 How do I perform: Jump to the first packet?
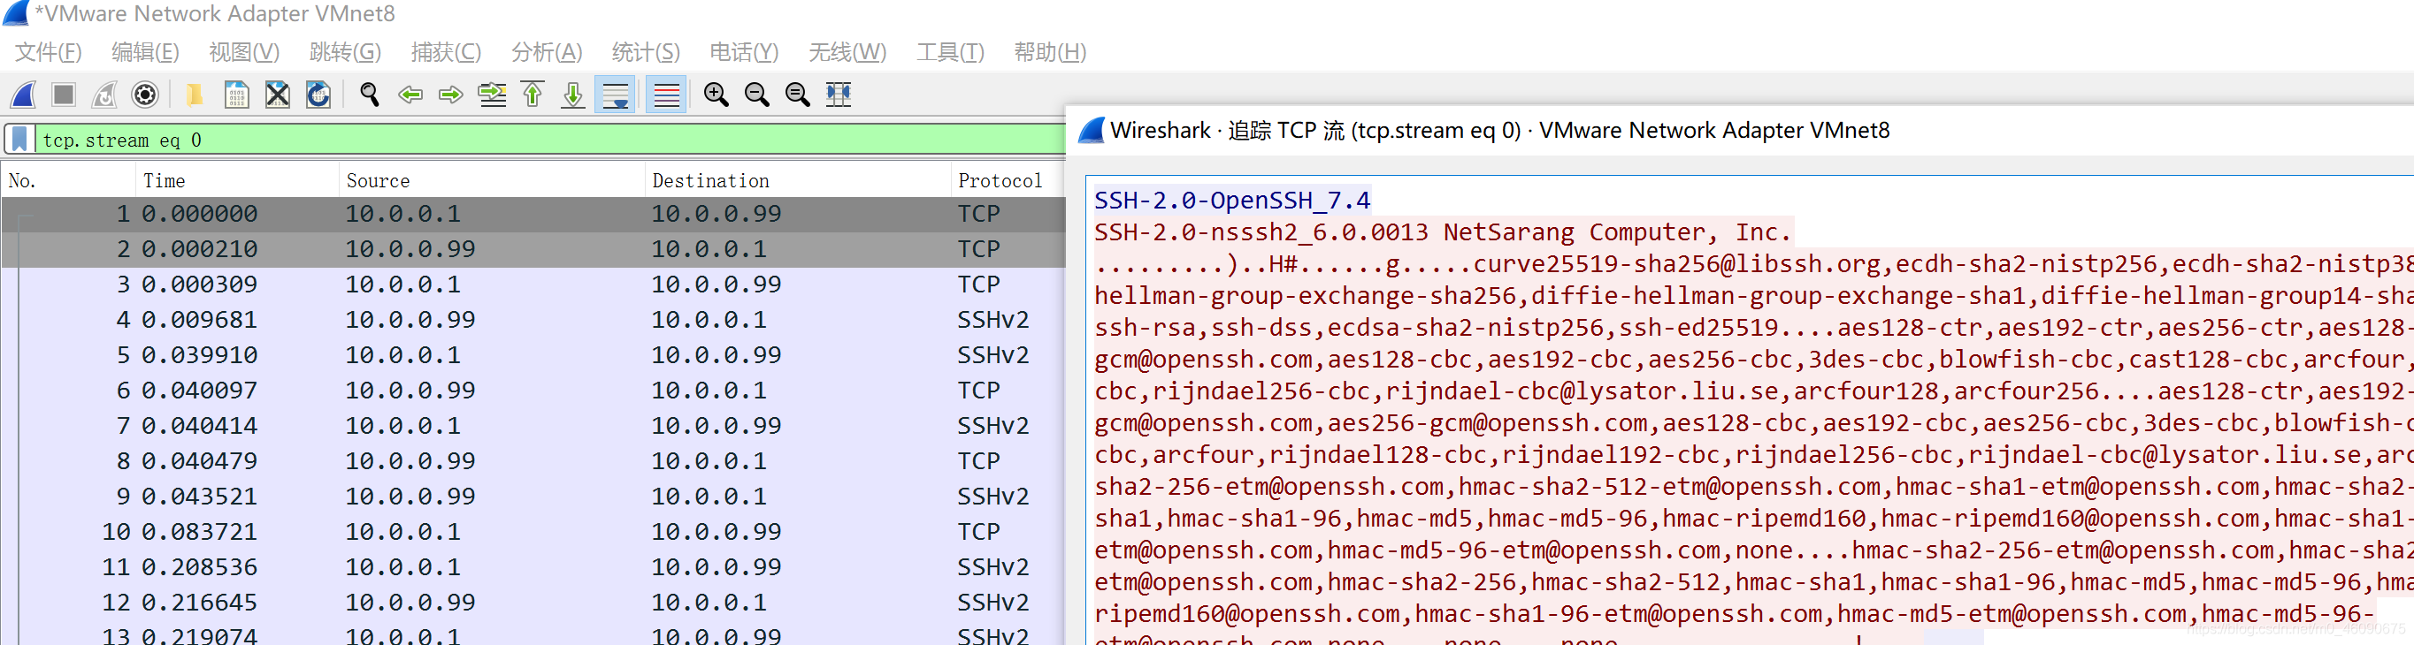[x=533, y=95]
